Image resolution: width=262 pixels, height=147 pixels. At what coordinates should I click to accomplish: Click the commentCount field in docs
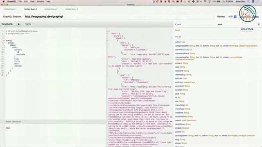tap(182, 49)
